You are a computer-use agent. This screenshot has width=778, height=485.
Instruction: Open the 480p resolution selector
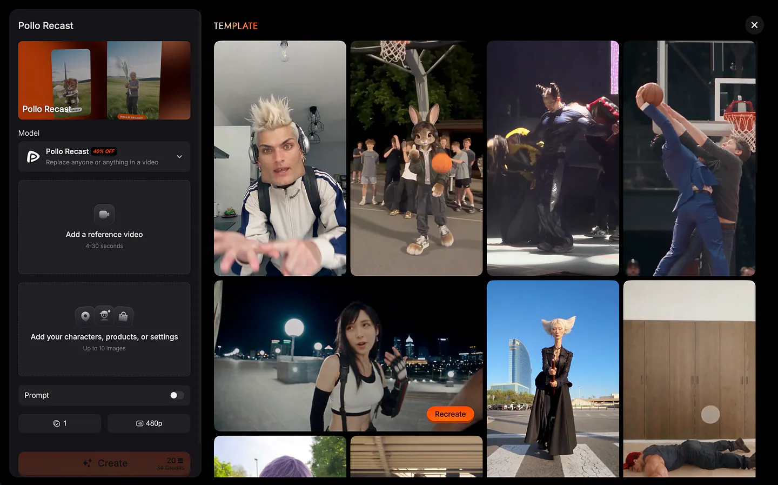click(x=149, y=423)
